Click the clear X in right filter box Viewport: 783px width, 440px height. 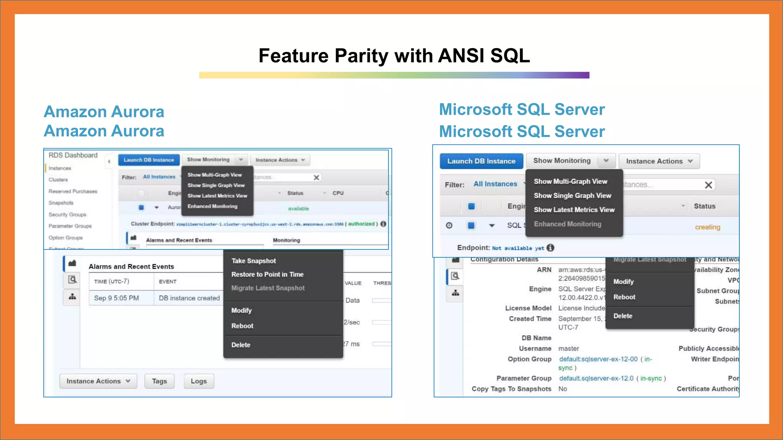[x=708, y=185]
